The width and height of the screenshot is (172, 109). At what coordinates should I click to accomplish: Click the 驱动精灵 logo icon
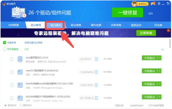(4, 4)
